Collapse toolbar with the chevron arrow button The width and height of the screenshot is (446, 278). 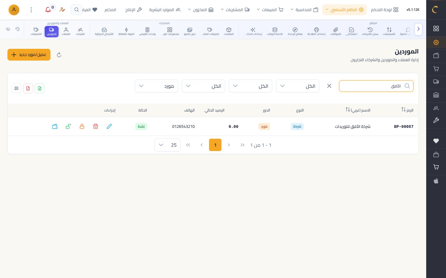[418, 29]
